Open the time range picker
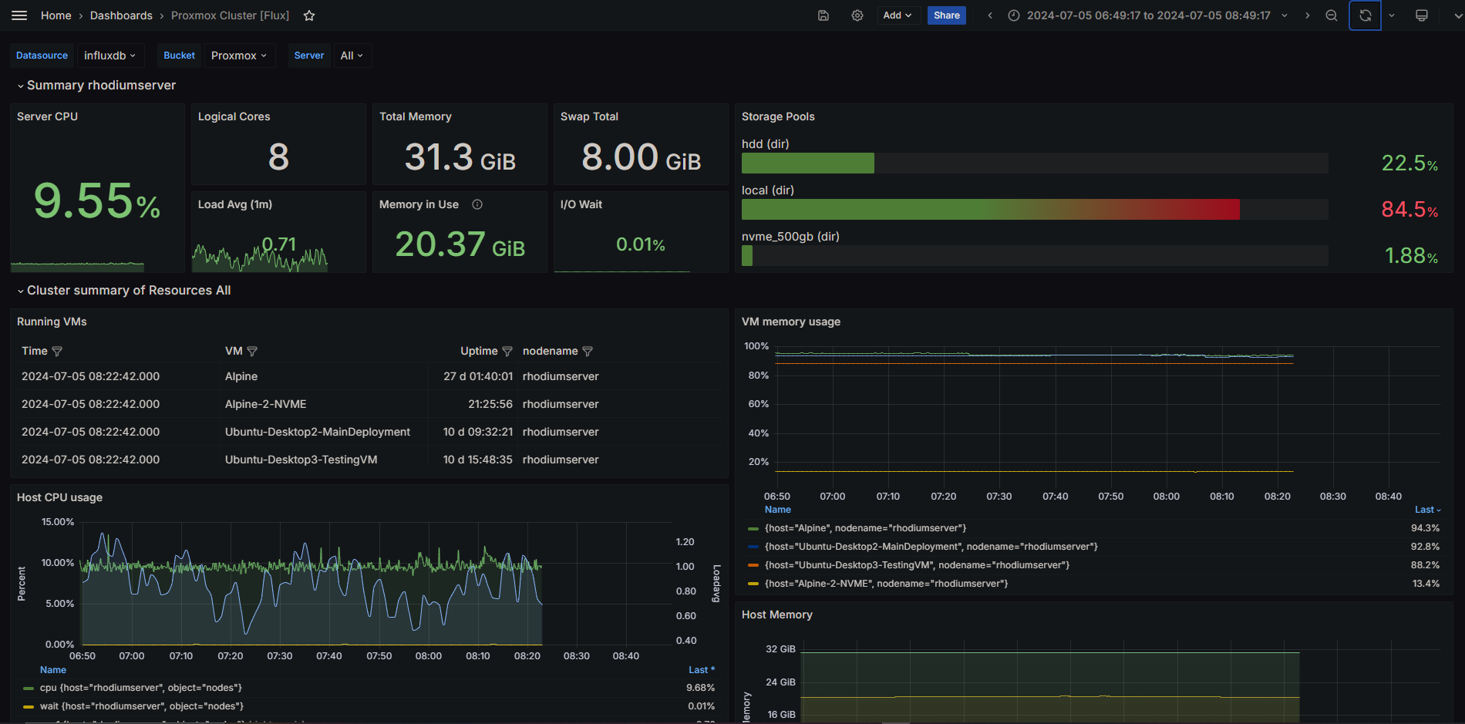 pos(1148,15)
